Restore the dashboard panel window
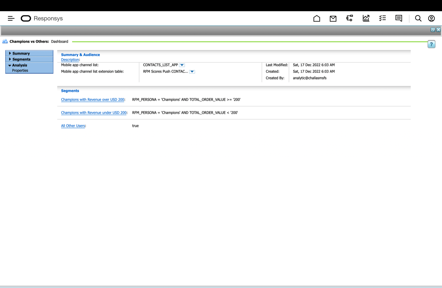 433,30
